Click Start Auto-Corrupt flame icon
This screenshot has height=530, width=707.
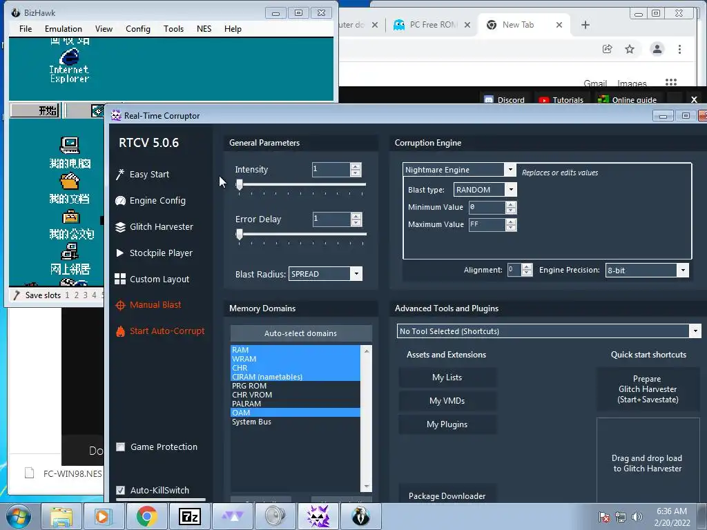tap(120, 331)
